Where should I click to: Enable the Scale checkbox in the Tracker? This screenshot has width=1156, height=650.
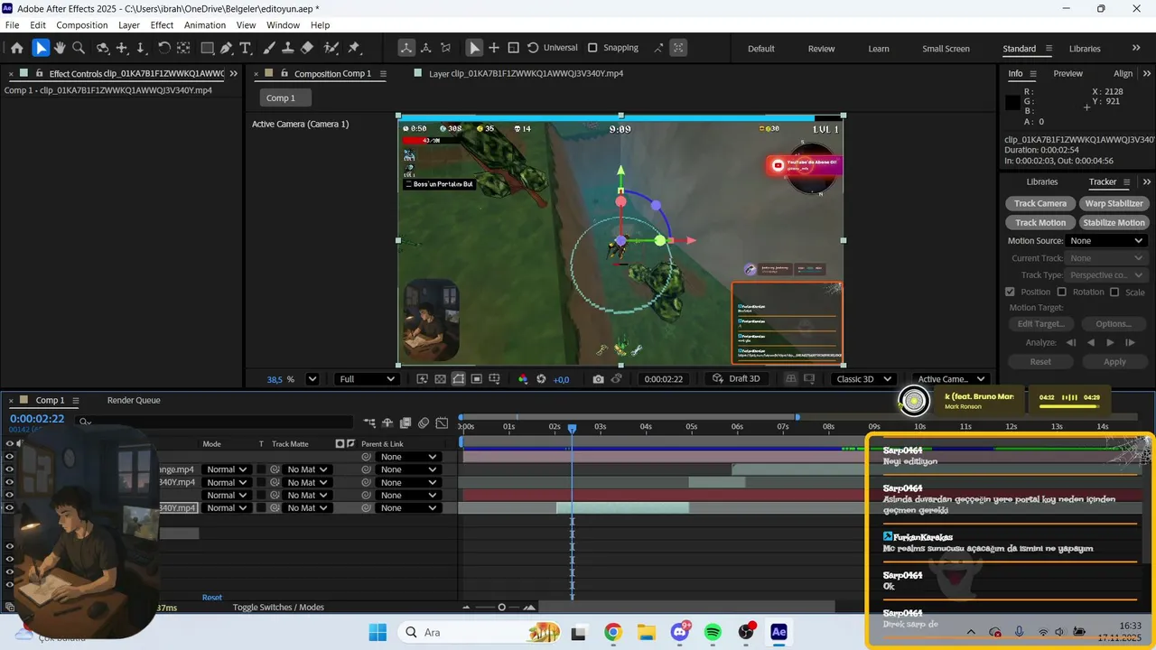(1114, 292)
